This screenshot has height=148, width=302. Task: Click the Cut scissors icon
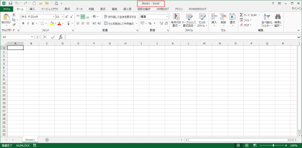pos(14,15)
